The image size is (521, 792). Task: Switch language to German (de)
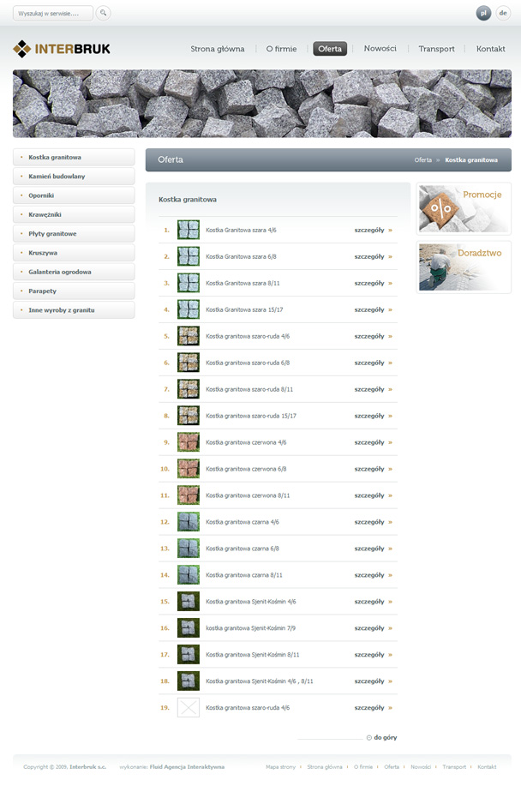[502, 13]
